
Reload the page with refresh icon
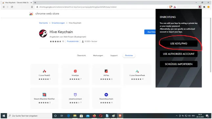pos(12,7)
